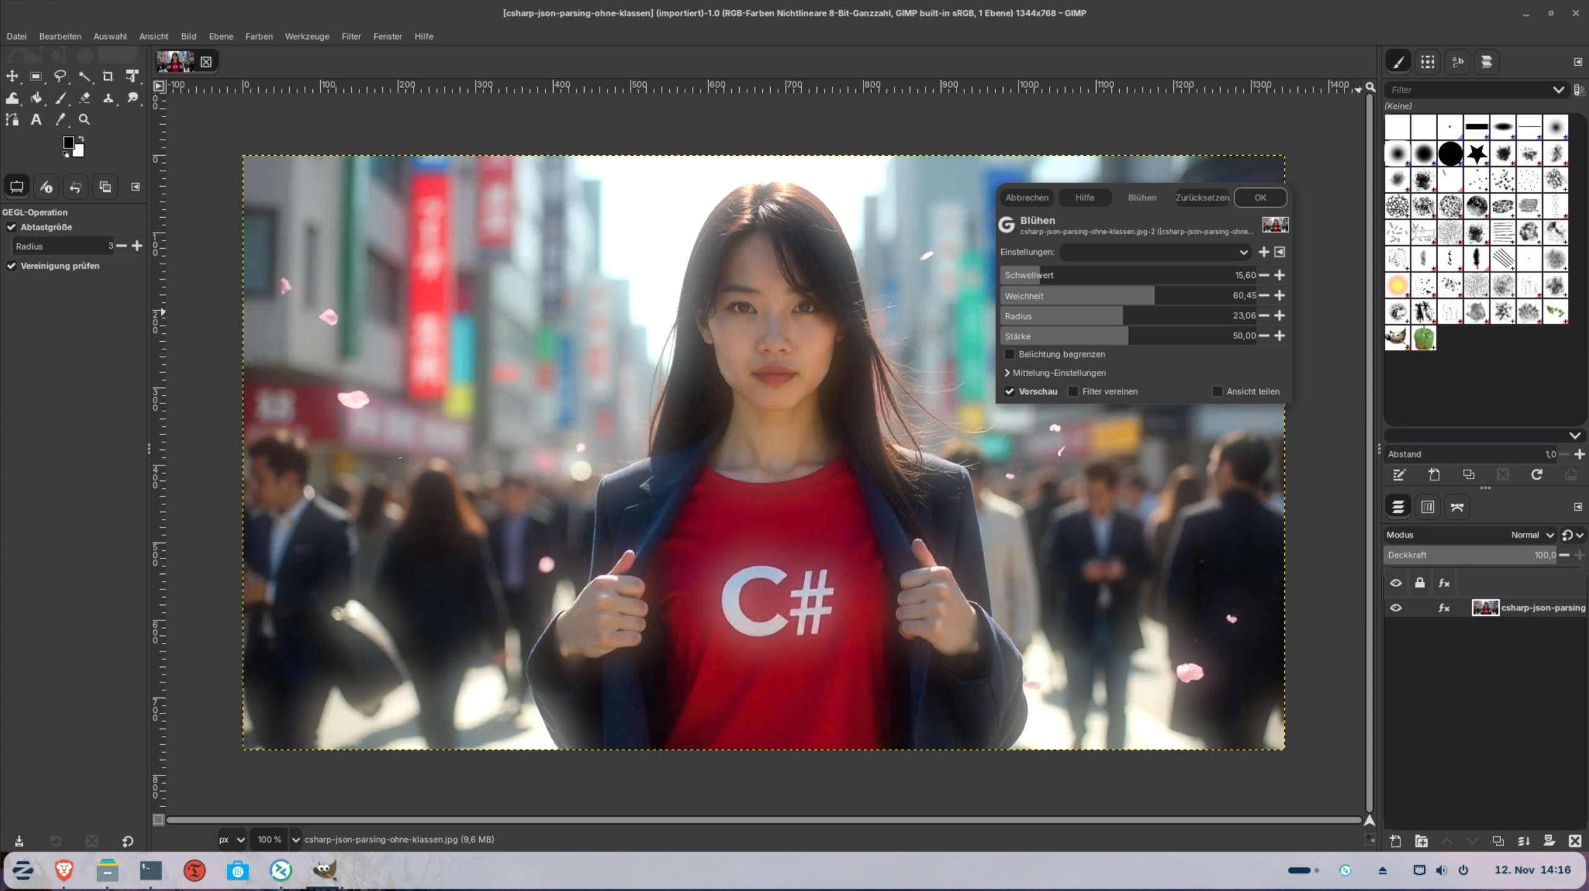Open the Einstellungen presets dropdown
The height and width of the screenshot is (891, 1589).
pos(1156,252)
